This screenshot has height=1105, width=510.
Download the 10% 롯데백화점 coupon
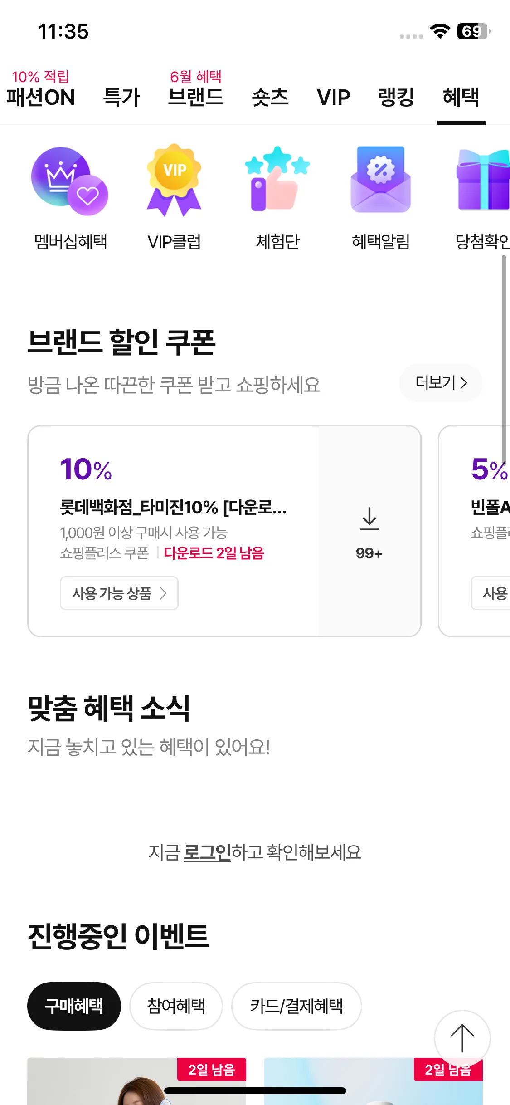click(369, 531)
